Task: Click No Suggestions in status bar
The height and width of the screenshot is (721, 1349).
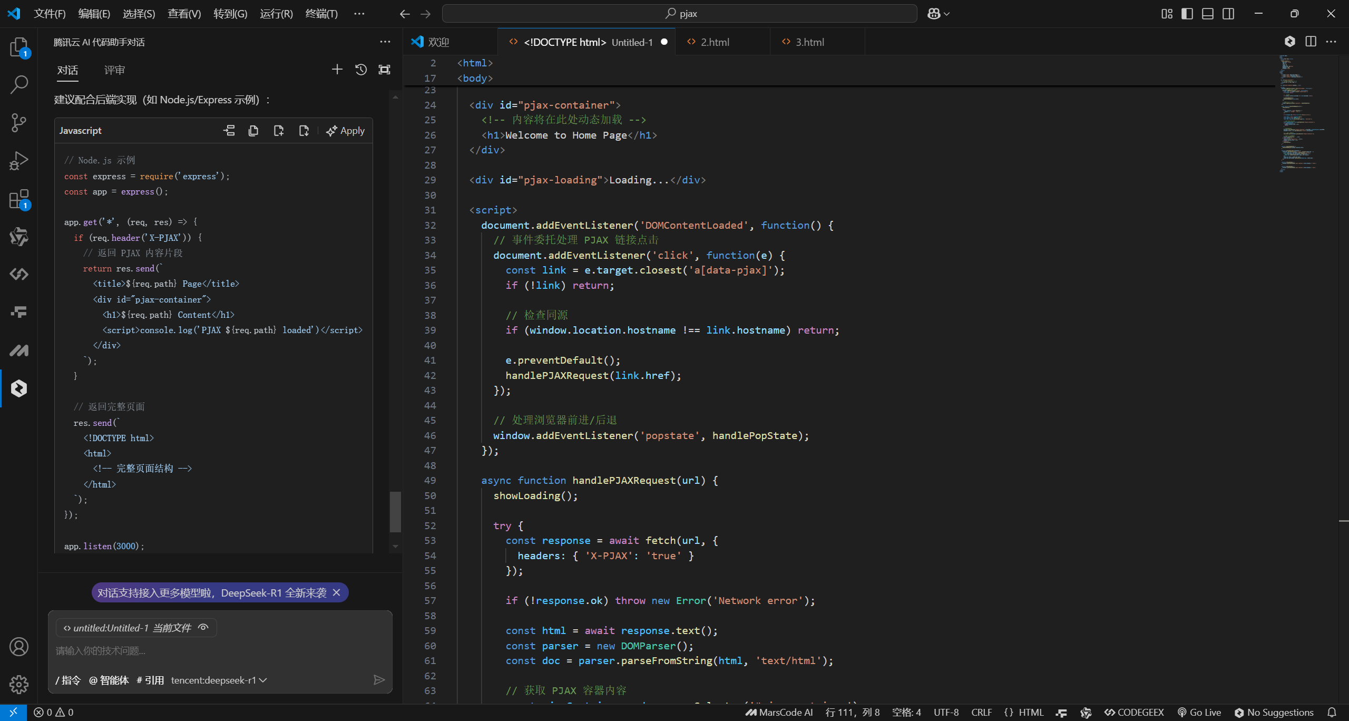Action: 1274,713
